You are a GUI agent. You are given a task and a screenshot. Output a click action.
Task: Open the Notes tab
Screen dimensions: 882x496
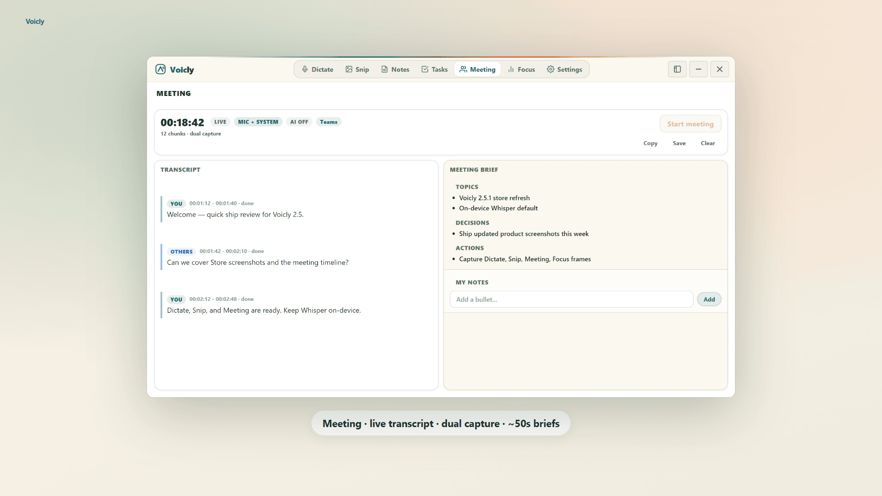pos(395,69)
